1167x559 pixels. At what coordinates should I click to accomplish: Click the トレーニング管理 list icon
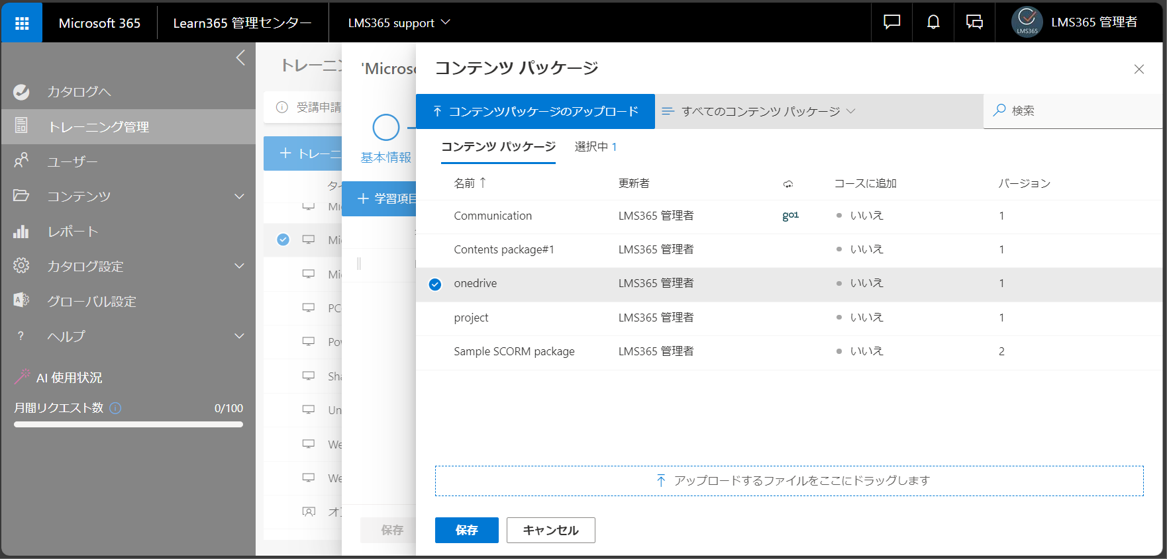click(21, 125)
